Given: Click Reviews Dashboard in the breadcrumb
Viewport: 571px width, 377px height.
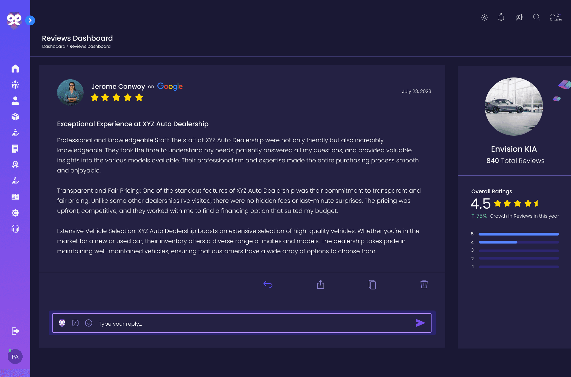Looking at the screenshot, I should (90, 46).
